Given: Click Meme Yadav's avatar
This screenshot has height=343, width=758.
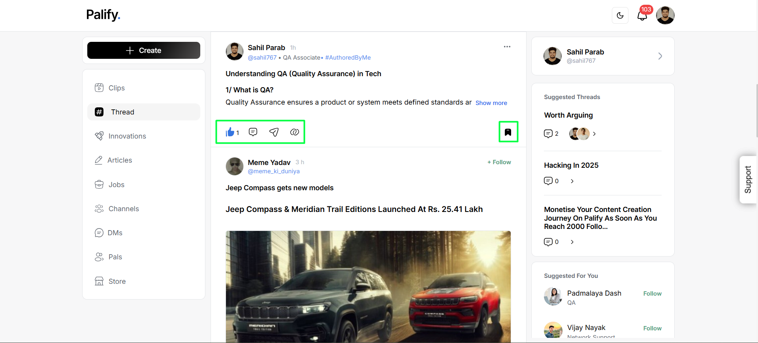Looking at the screenshot, I should 235,166.
